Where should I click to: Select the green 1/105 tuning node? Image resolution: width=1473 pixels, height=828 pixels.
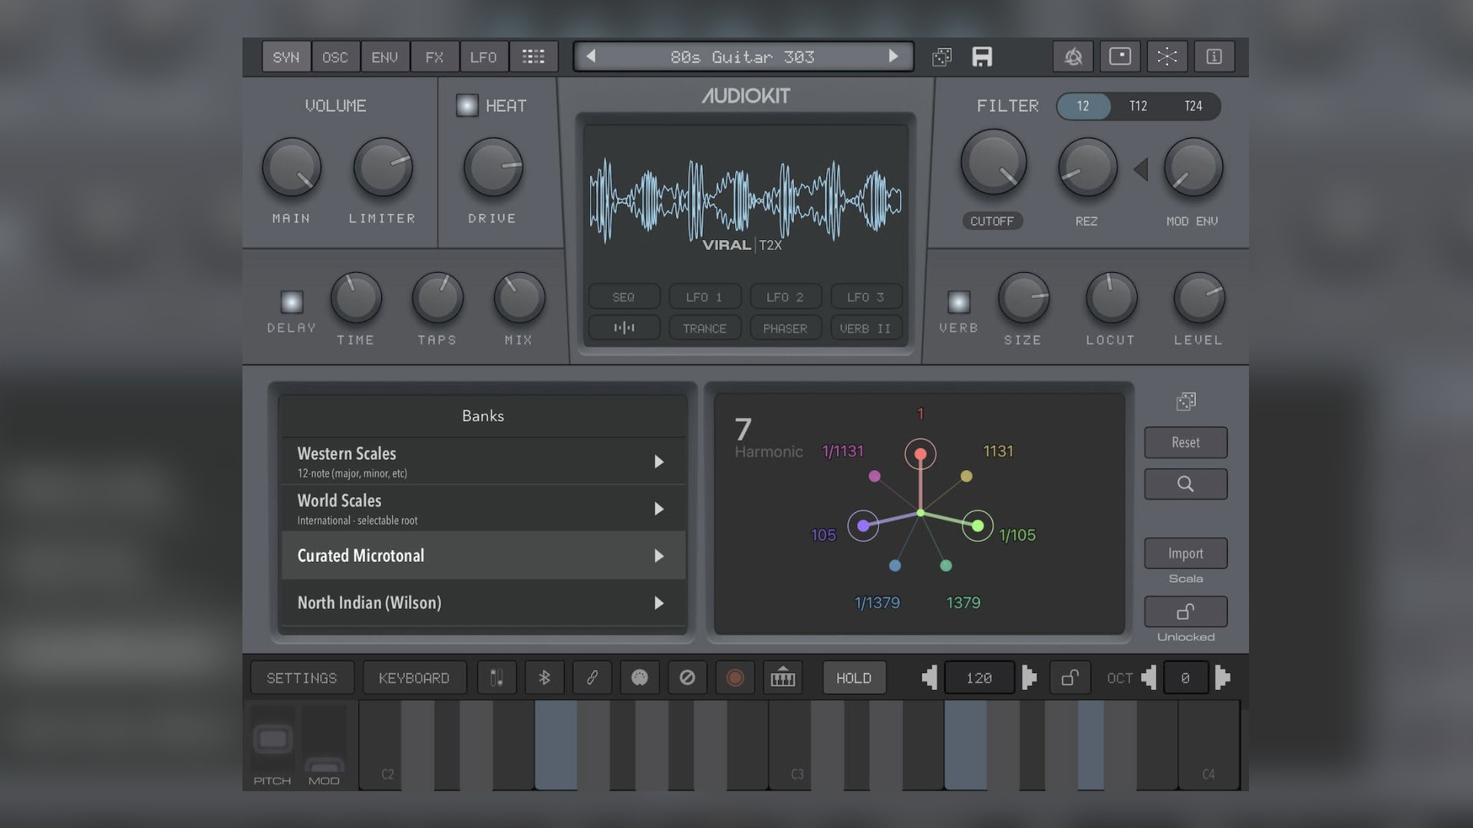pyautogui.click(x=977, y=526)
